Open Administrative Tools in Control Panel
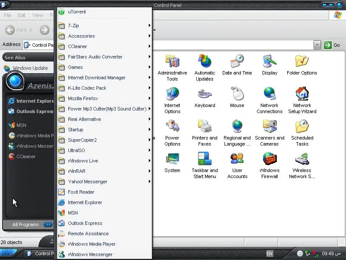The width and height of the screenshot is (346, 260). tap(172, 68)
